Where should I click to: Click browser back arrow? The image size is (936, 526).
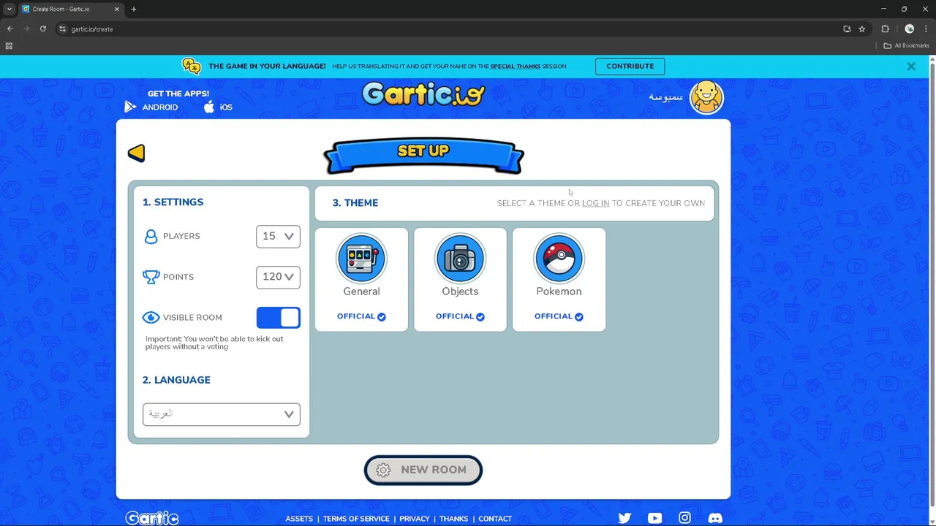click(10, 29)
